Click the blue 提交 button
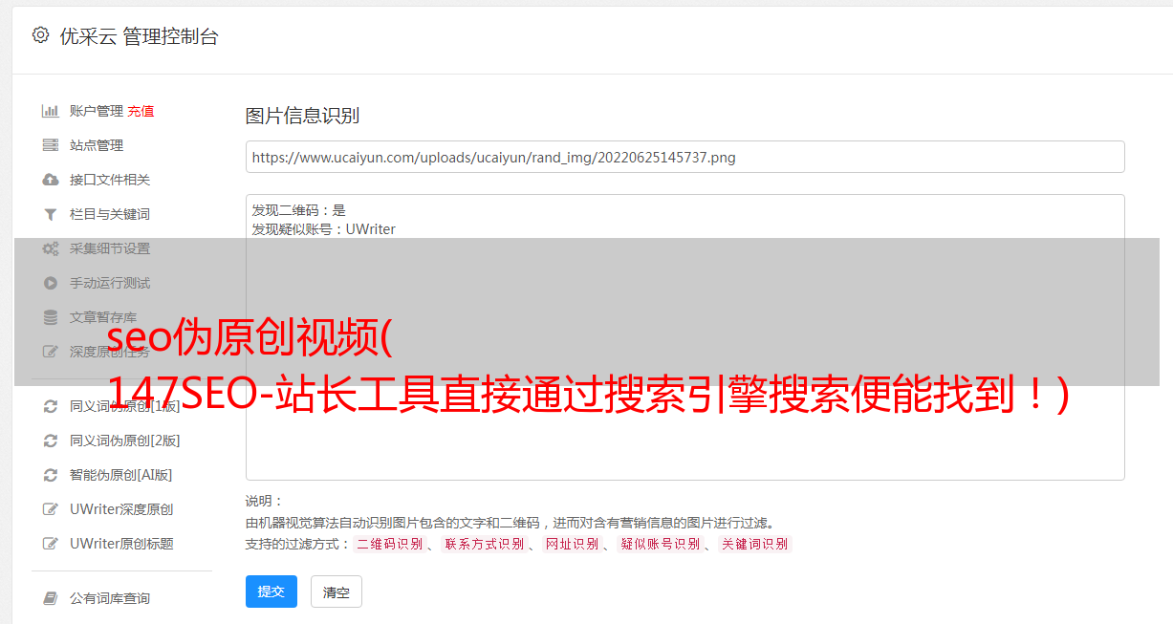 [272, 592]
